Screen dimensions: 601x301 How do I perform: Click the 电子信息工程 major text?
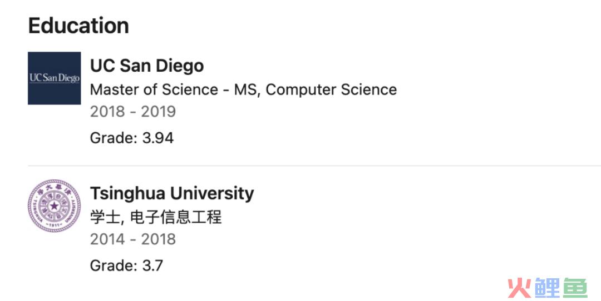(x=176, y=217)
